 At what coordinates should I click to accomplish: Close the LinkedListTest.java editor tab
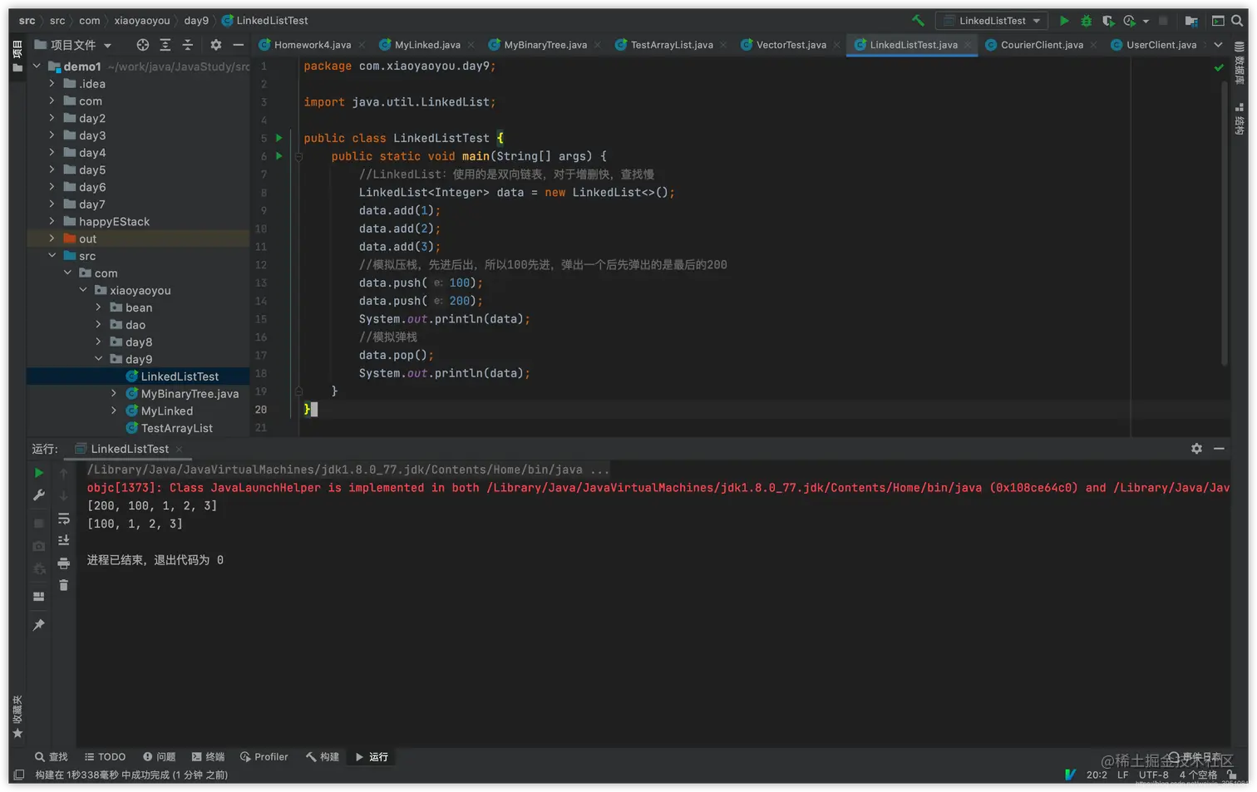(968, 45)
